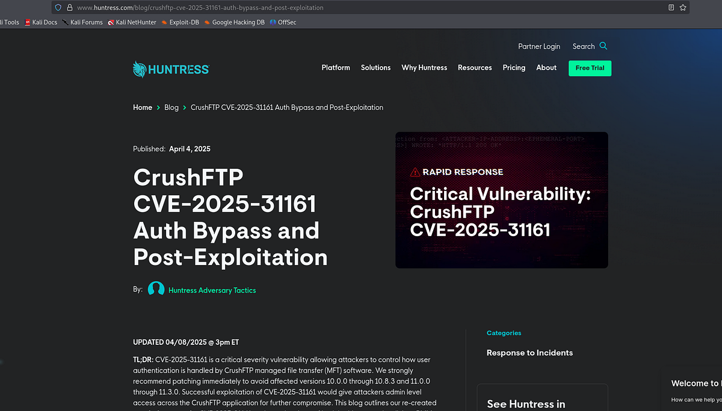Open the Google Hacking DB bookmark

(234, 22)
